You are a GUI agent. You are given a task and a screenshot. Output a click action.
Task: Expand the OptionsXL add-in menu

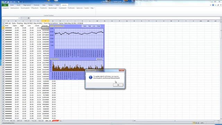[x=80, y=8]
